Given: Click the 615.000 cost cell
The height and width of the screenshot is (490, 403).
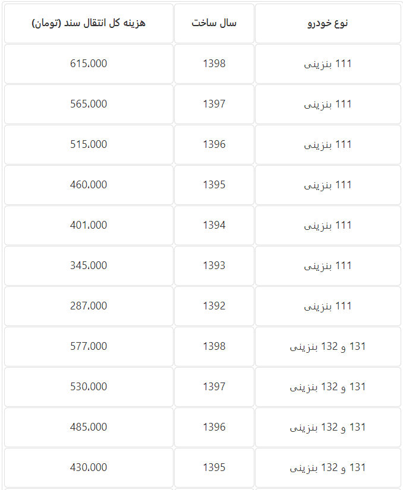Looking at the screenshot, I should (x=89, y=64).
